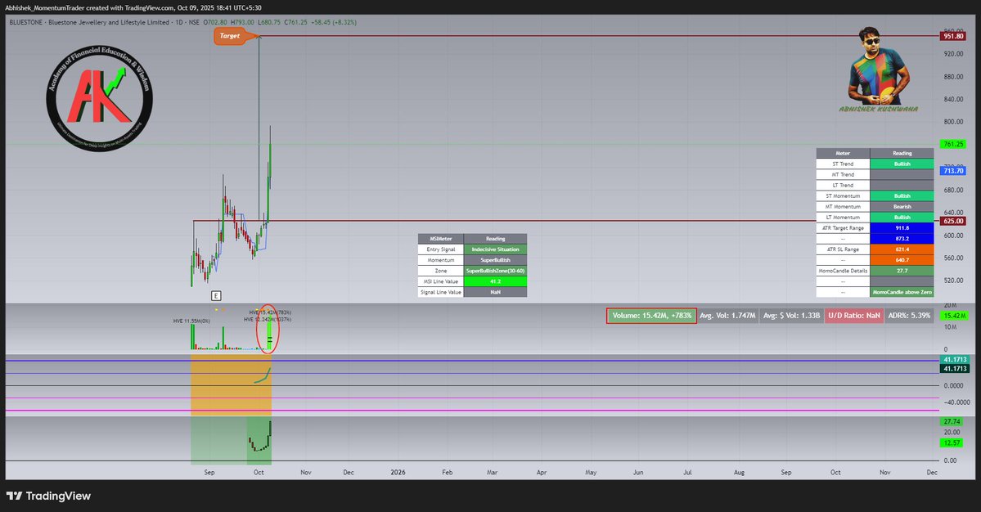This screenshot has width=981, height=512.
Task: Click the bright green 41.2 cell
Action: coord(496,281)
